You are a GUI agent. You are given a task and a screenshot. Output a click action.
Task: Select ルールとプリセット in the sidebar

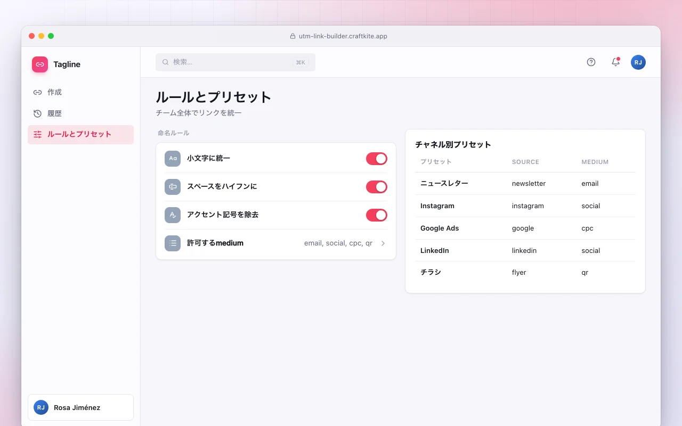coord(80,135)
